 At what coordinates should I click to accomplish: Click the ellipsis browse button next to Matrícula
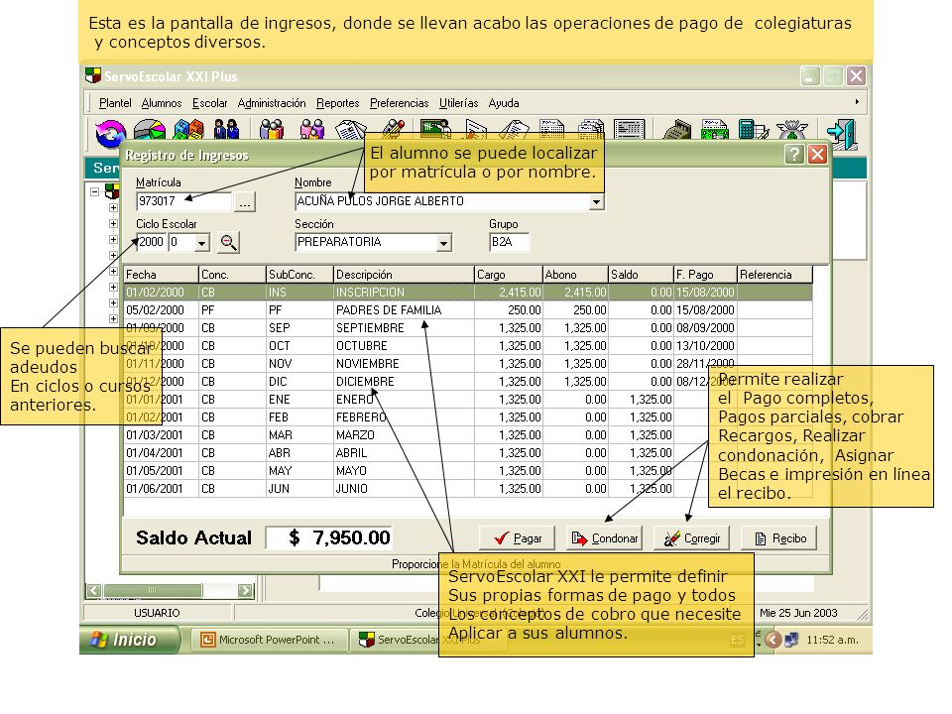(x=245, y=202)
